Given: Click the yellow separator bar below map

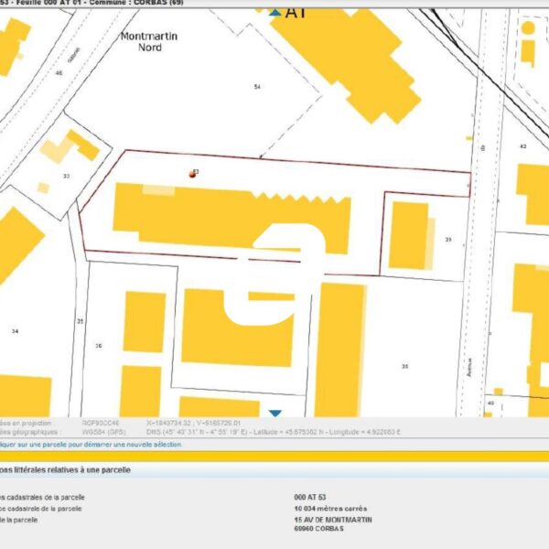Looking at the screenshot, I should tap(274, 456).
